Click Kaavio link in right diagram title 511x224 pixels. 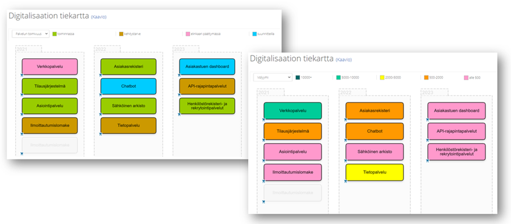(344, 60)
